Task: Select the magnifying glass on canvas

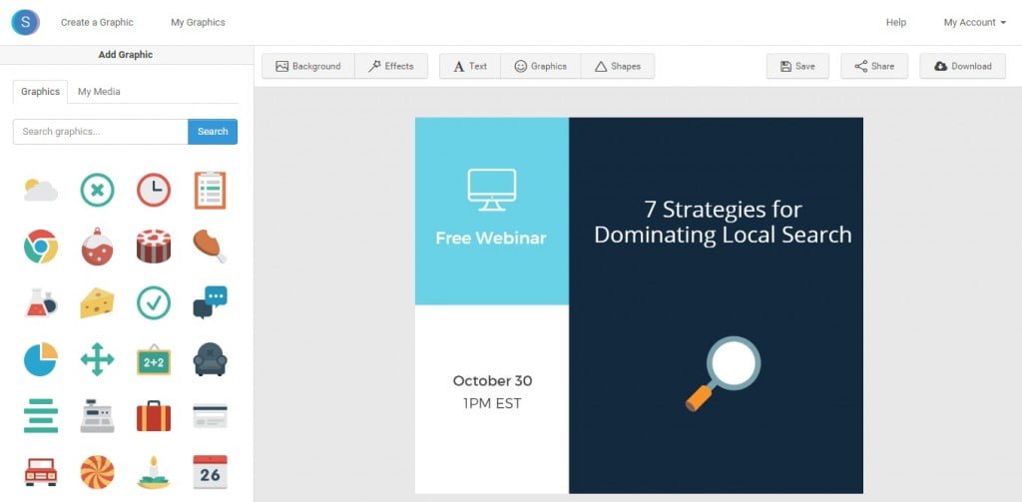Action: click(x=724, y=372)
